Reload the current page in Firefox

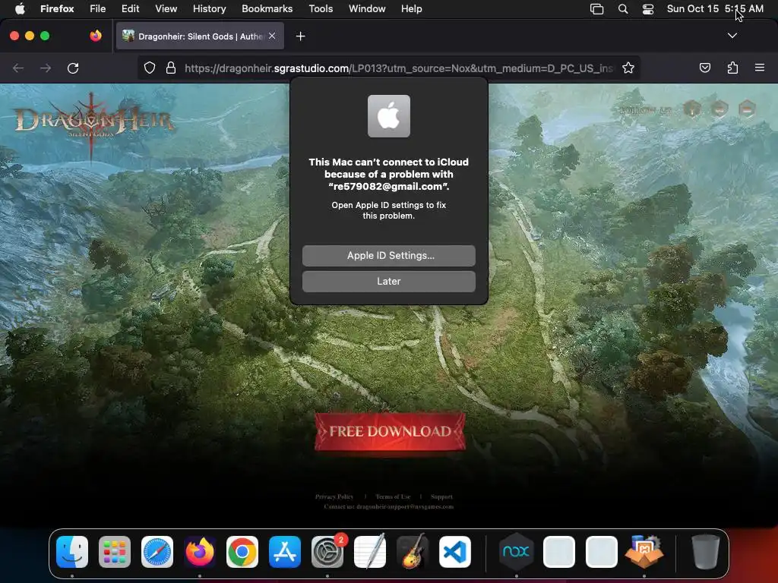click(x=73, y=68)
